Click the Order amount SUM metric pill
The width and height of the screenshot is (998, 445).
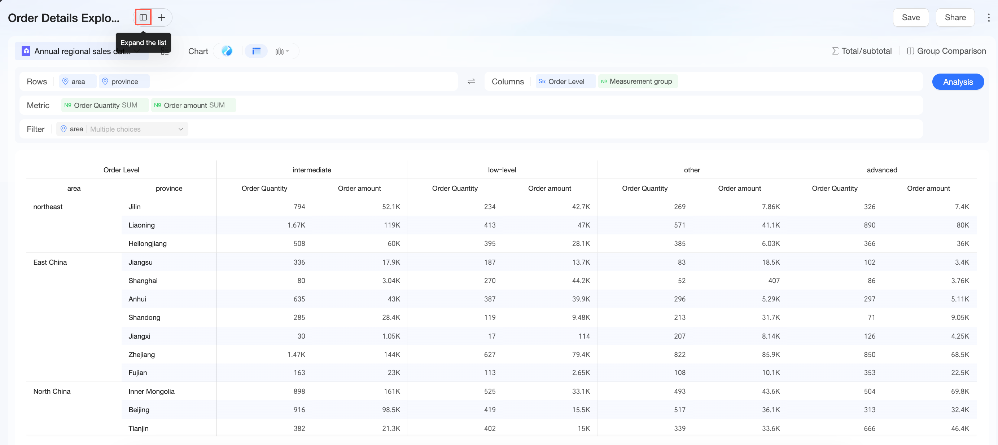click(x=193, y=105)
